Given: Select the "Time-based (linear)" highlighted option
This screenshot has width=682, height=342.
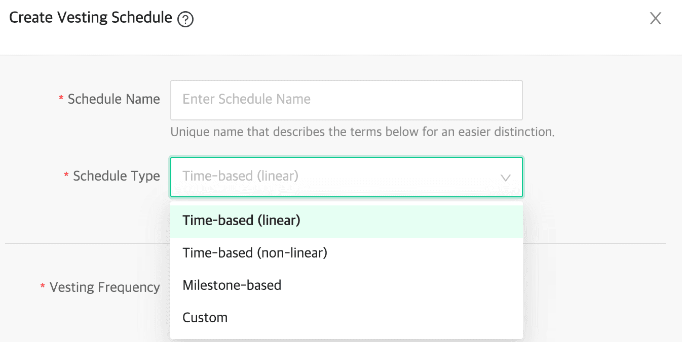Looking at the screenshot, I should pyautogui.click(x=242, y=221).
